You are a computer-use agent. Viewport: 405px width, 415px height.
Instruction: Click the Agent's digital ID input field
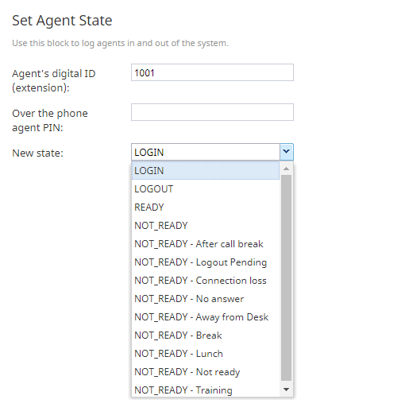[212, 72]
